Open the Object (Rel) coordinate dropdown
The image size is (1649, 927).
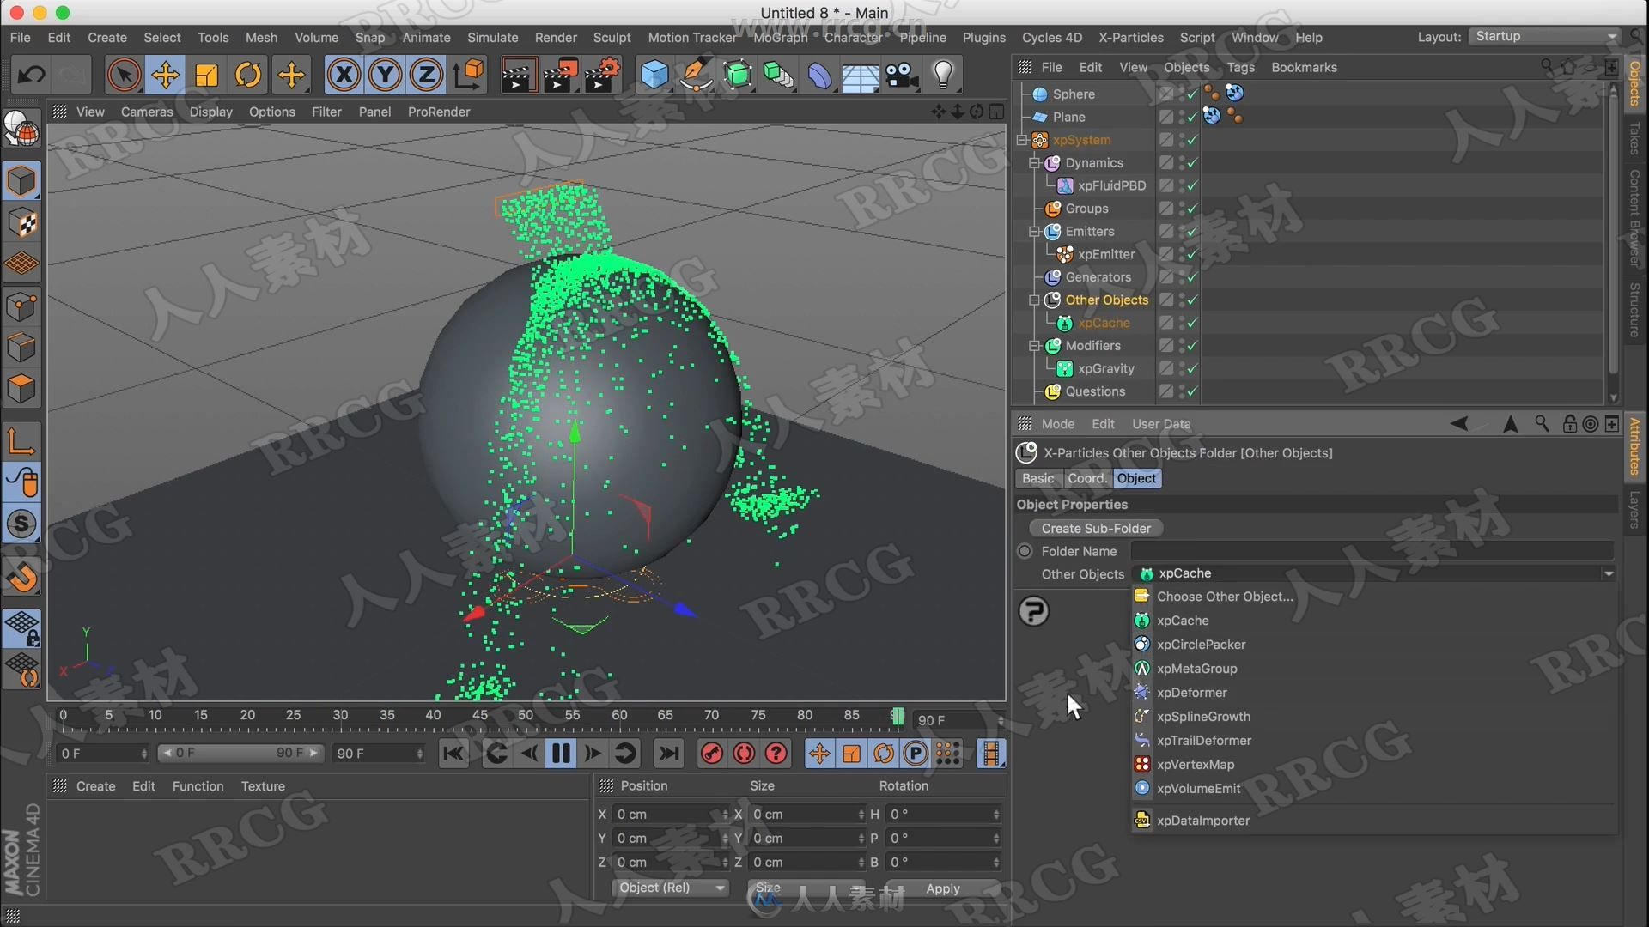pyautogui.click(x=672, y=888)
